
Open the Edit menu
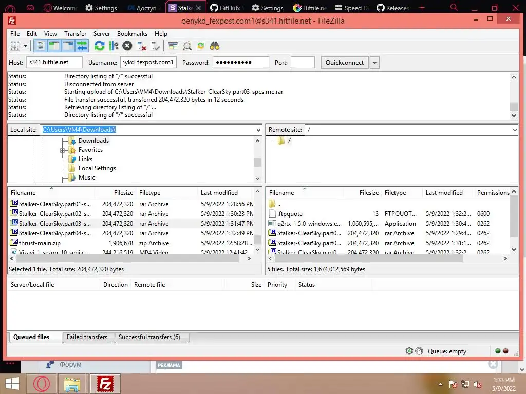pyautogui.click(x=32, y=34)
